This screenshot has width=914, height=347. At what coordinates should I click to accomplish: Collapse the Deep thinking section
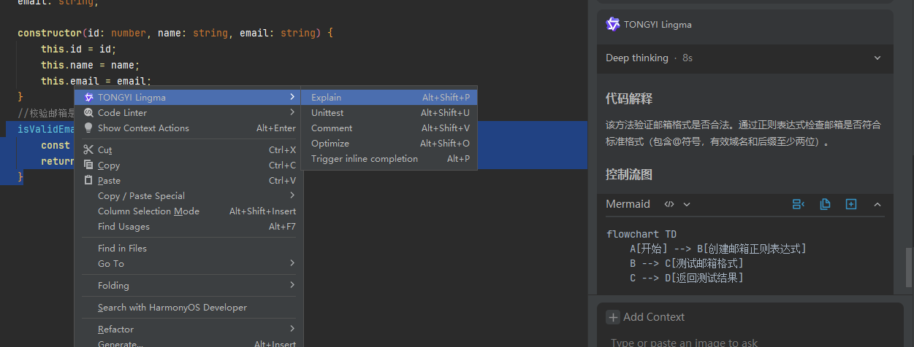click(x=877, y=58)
